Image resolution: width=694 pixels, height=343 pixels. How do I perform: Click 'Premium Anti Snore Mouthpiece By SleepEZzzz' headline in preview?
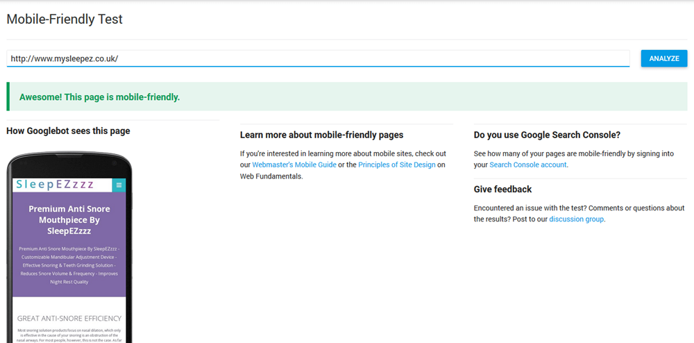[x=69, y=220]
